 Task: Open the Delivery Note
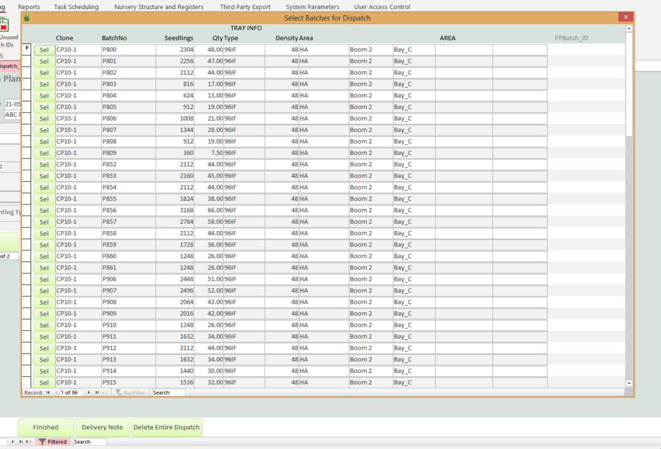[x=102, y=427]
